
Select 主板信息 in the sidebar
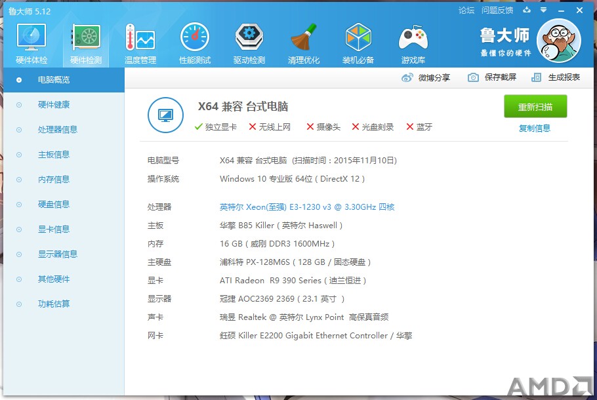(64, 155)
